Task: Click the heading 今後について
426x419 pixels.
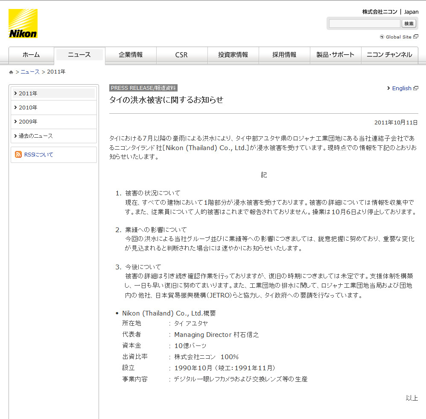Action: (143, 267)
